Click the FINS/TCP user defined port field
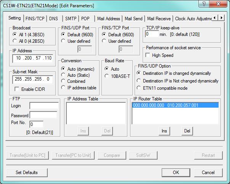 [126, 49]
